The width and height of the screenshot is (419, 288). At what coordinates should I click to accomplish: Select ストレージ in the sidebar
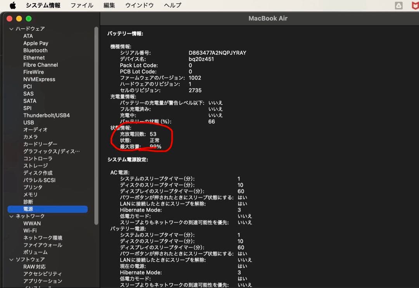pyautogui.click(x=36, y=166)
